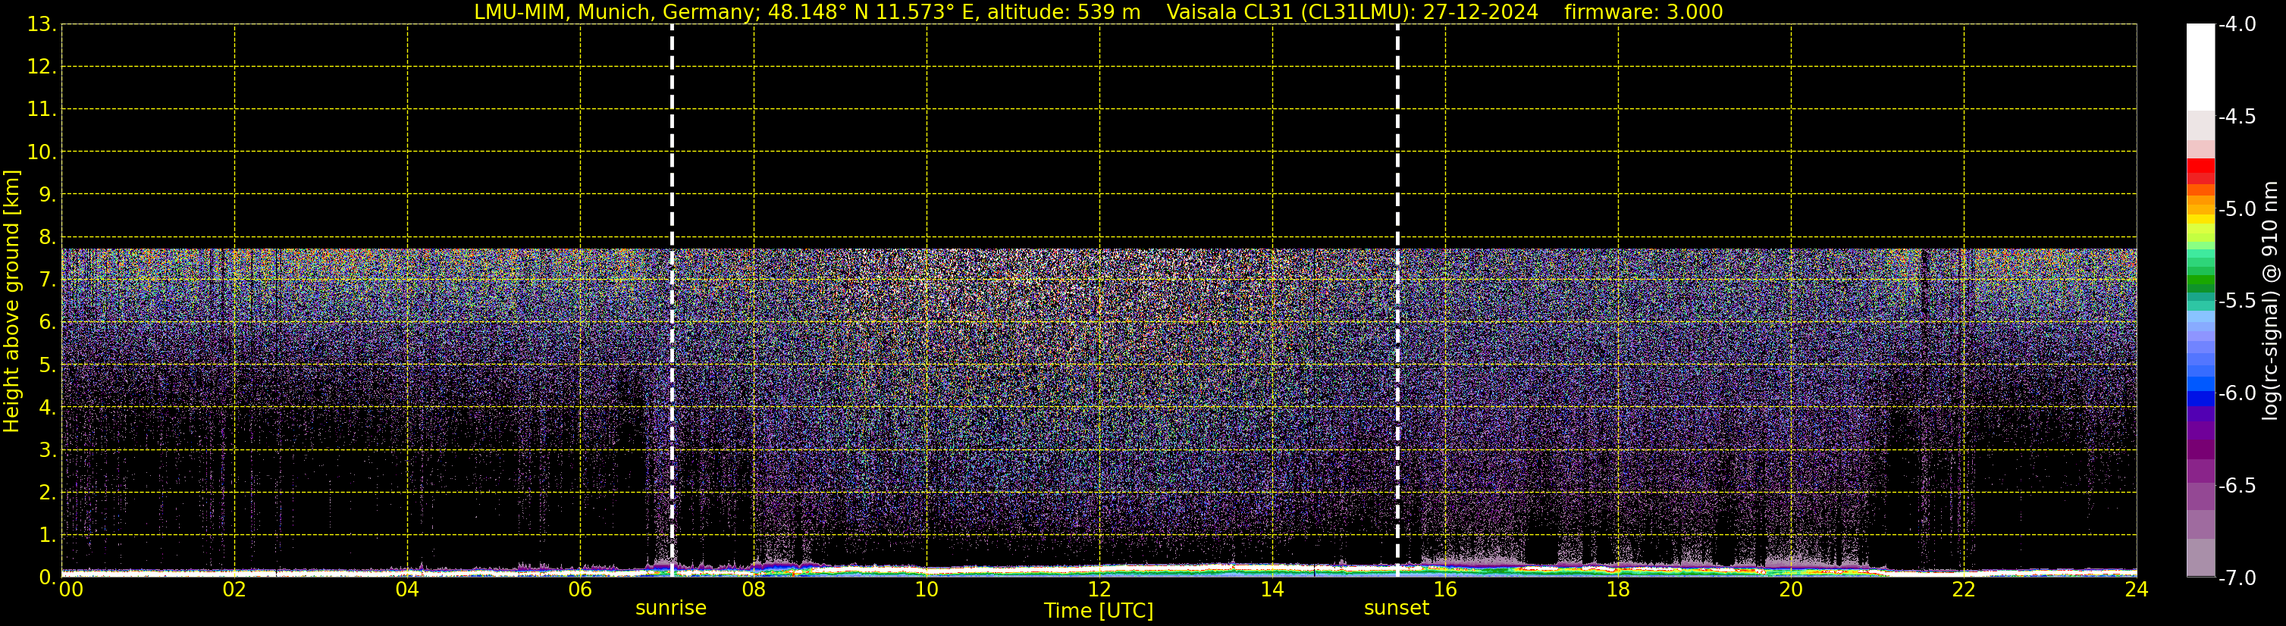This screenshot has height=626, width=2286.
Task: Click the height-axis tick label "7."
Action: [47, 280]
